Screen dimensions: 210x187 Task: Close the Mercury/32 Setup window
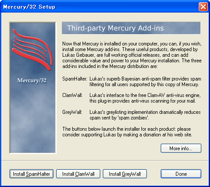pyautogui.click(x=203, y=6)
